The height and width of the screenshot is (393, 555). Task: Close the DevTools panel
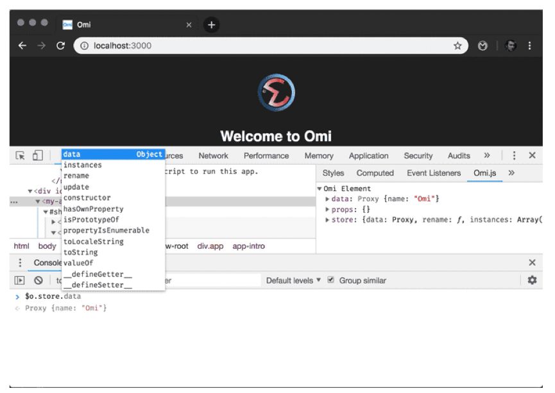(x=532, y=155)
